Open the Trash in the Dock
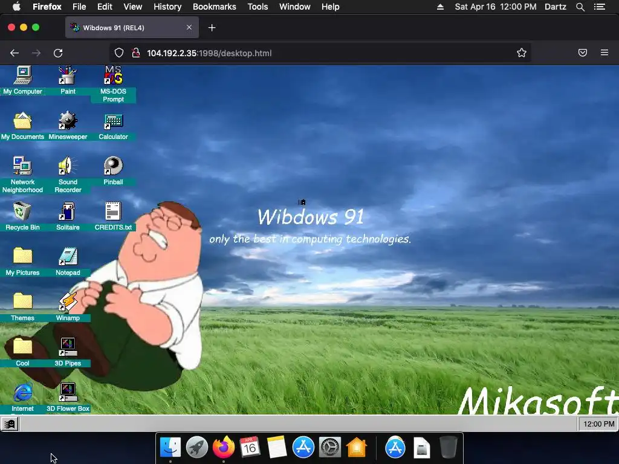 pyautogui.click(x=449, y=447)
